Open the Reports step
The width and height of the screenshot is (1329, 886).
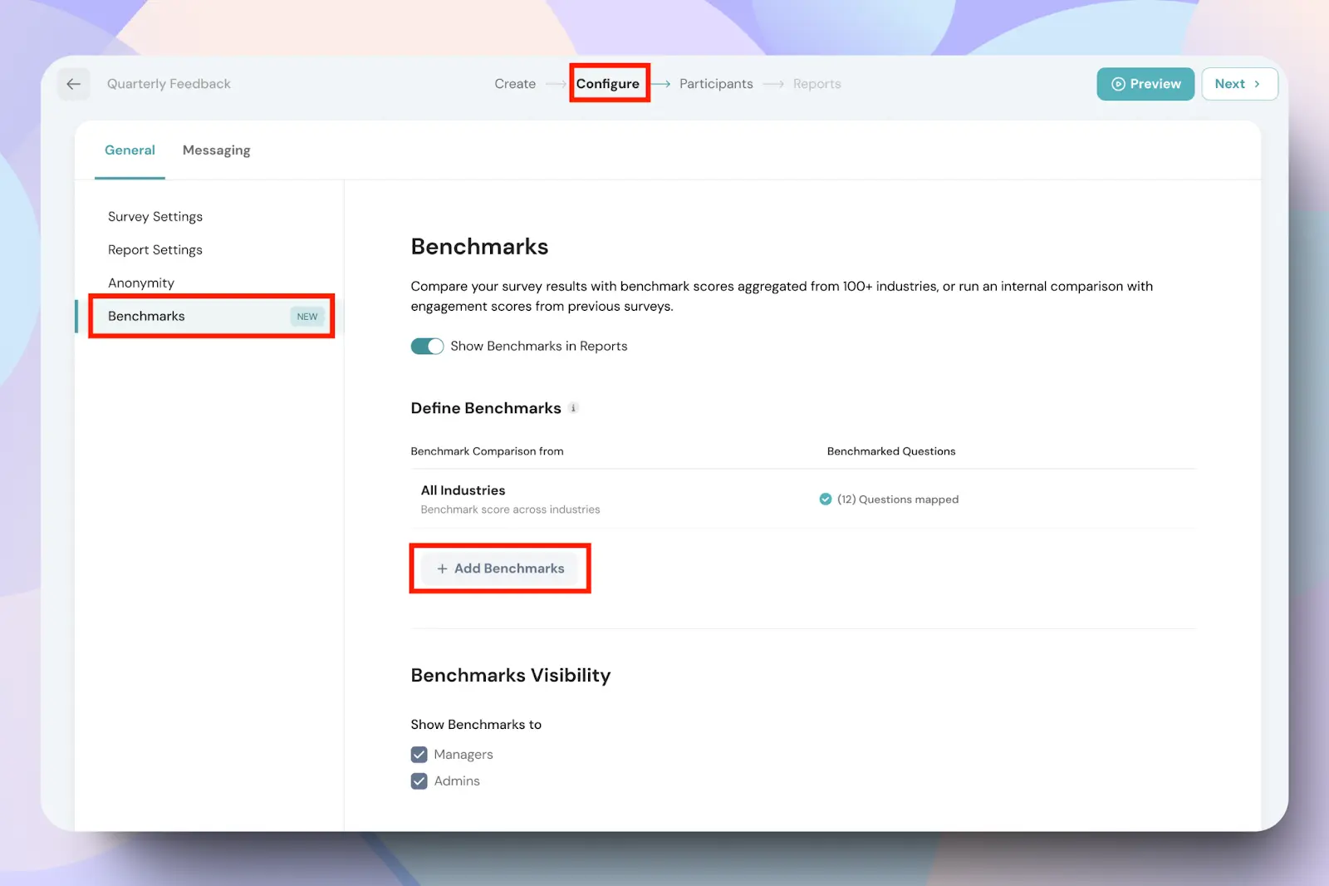coord(817,84)
